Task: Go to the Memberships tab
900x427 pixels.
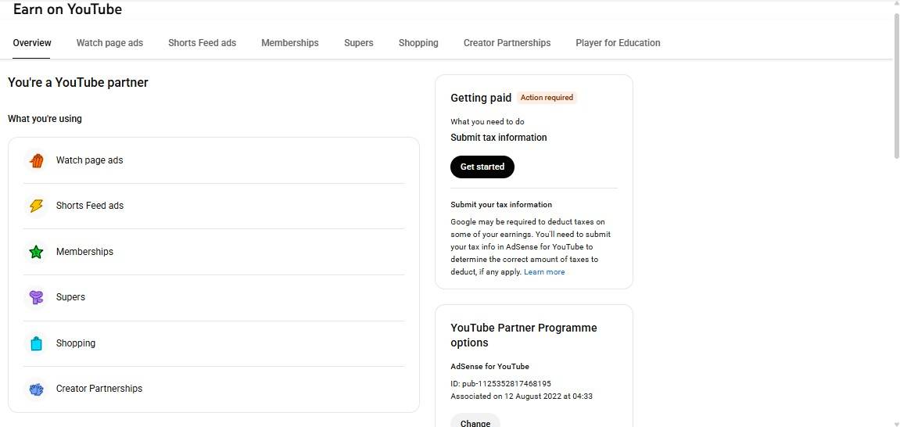Action: (x=289, y=43)
